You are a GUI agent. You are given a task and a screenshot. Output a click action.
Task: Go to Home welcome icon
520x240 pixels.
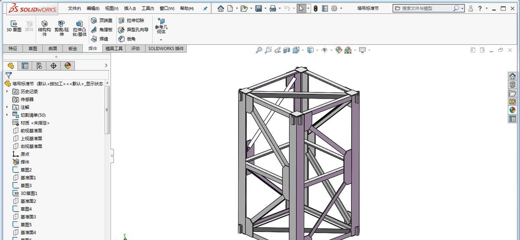click(221, 8)
